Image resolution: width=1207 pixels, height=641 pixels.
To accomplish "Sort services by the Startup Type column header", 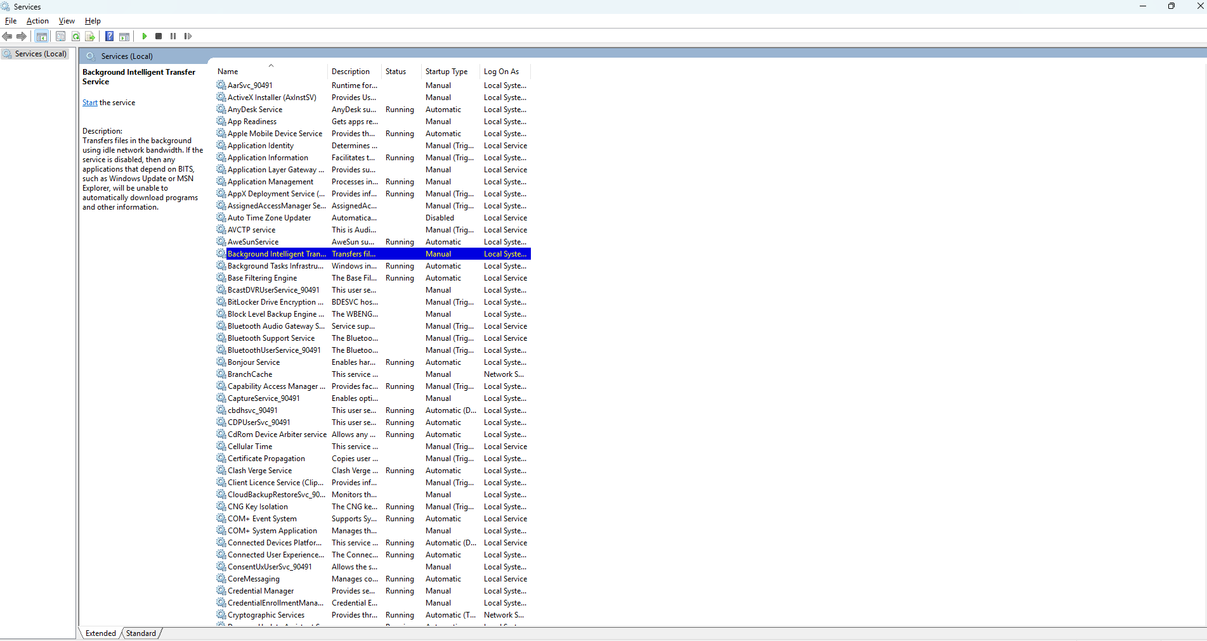I will pos(446,72).
